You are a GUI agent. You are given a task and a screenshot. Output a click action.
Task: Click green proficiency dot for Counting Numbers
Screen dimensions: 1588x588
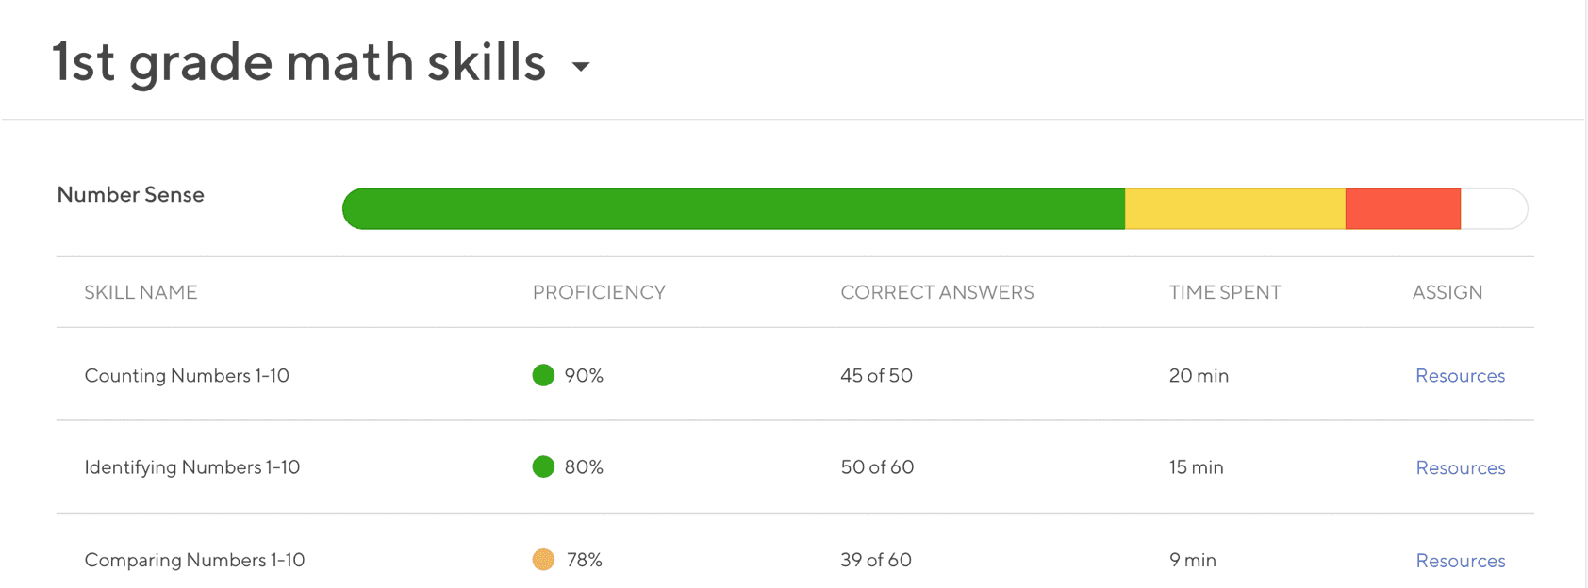tap(543, 375)
